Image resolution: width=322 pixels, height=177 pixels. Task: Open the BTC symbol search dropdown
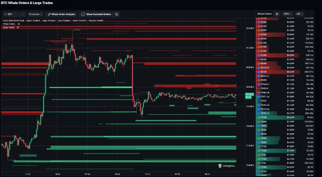tap(14, 14)
